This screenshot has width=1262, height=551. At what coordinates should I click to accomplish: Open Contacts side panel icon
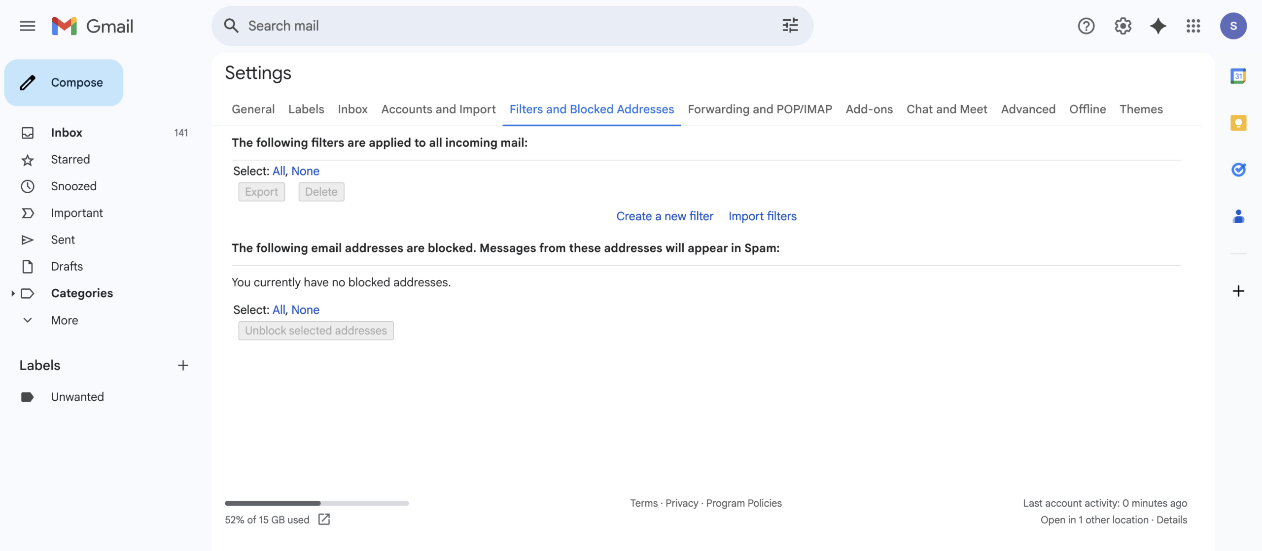(1238, 216)
